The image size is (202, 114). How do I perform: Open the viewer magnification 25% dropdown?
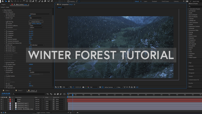coord(66,87)
